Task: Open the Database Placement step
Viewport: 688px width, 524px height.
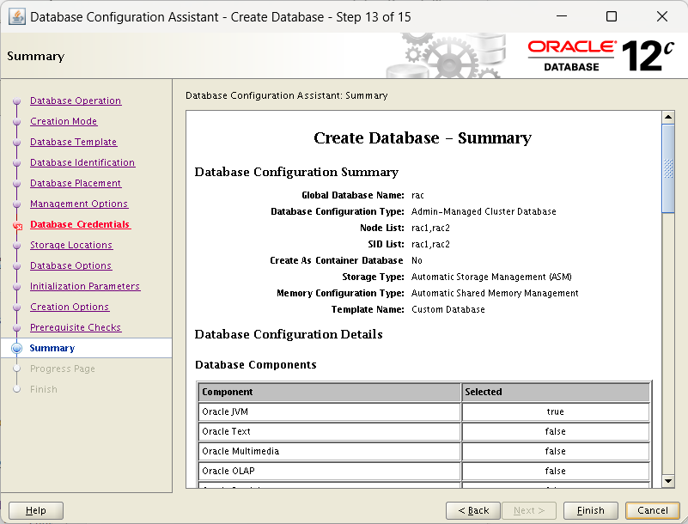Action: (x=76, y=183)
